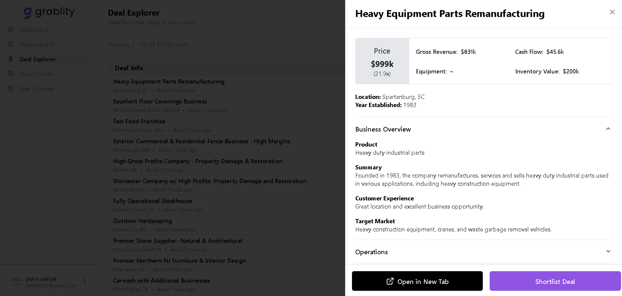This screenshot has width=622, height=296.
Task: Click the Task Calendar icon
Action: click(11, 88)
